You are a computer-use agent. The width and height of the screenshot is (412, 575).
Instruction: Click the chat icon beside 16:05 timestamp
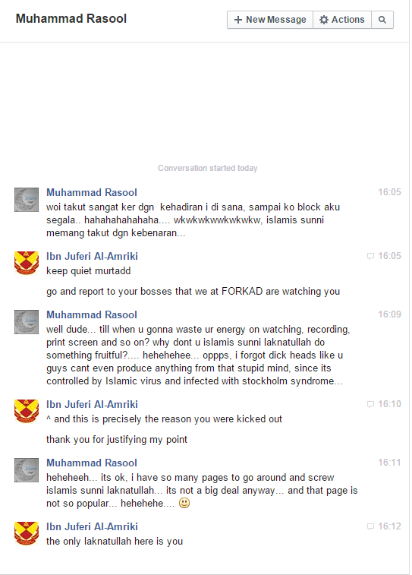click(x=370, y=256)
